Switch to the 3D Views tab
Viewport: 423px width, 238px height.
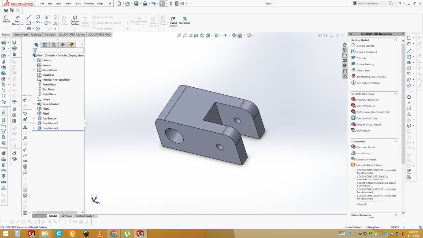click(x=67, y=216)
